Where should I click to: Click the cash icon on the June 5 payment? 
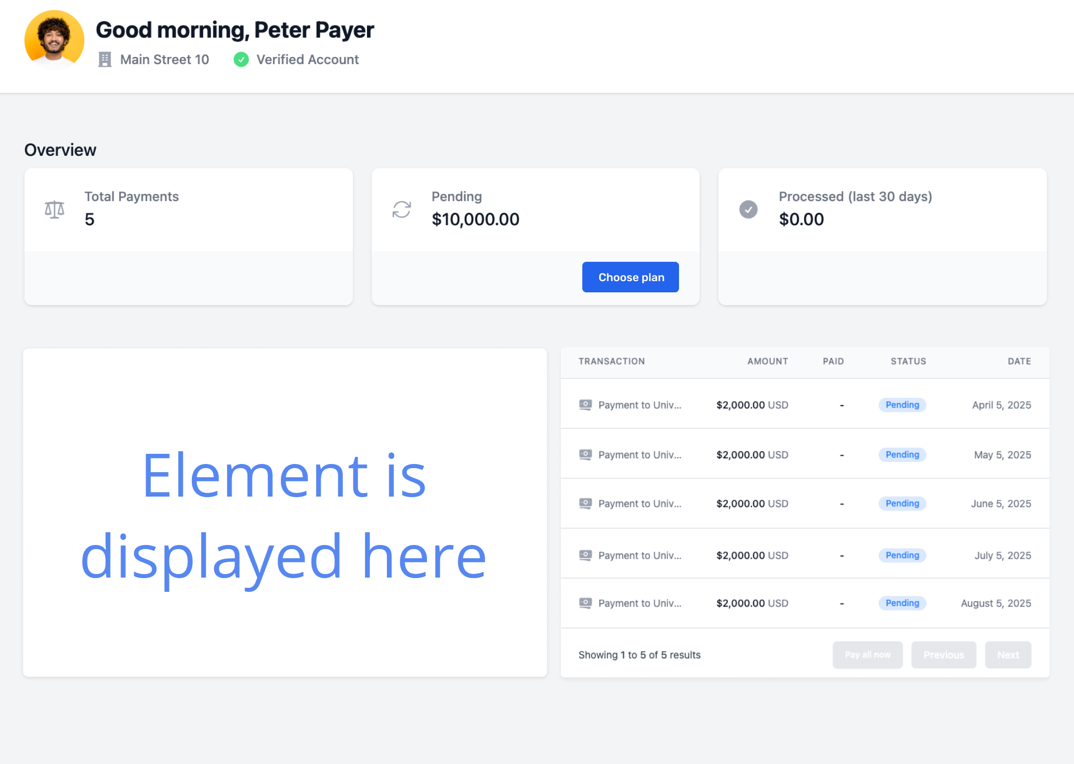(585, 504)
